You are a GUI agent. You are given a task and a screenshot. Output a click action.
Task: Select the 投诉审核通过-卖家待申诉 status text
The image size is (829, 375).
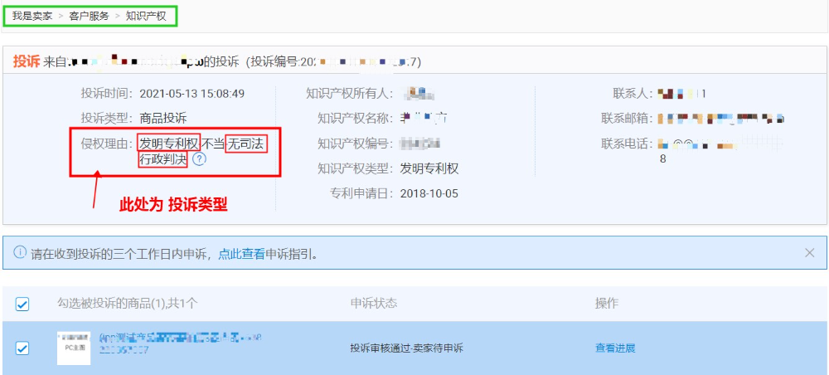tap(407, 348)
